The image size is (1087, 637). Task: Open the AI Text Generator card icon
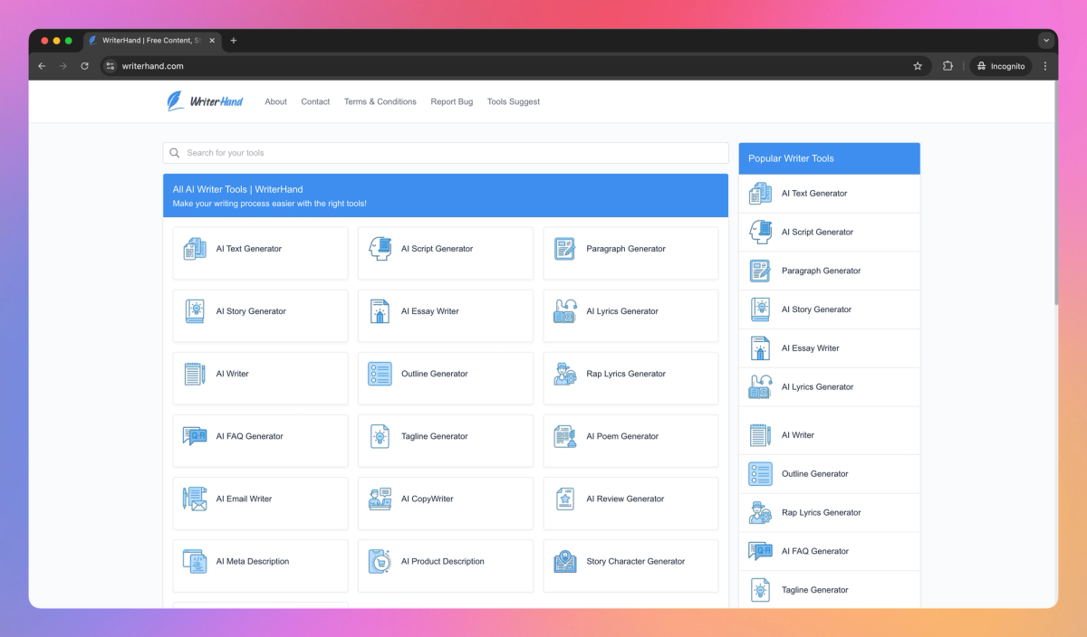(x=195, y=249)
